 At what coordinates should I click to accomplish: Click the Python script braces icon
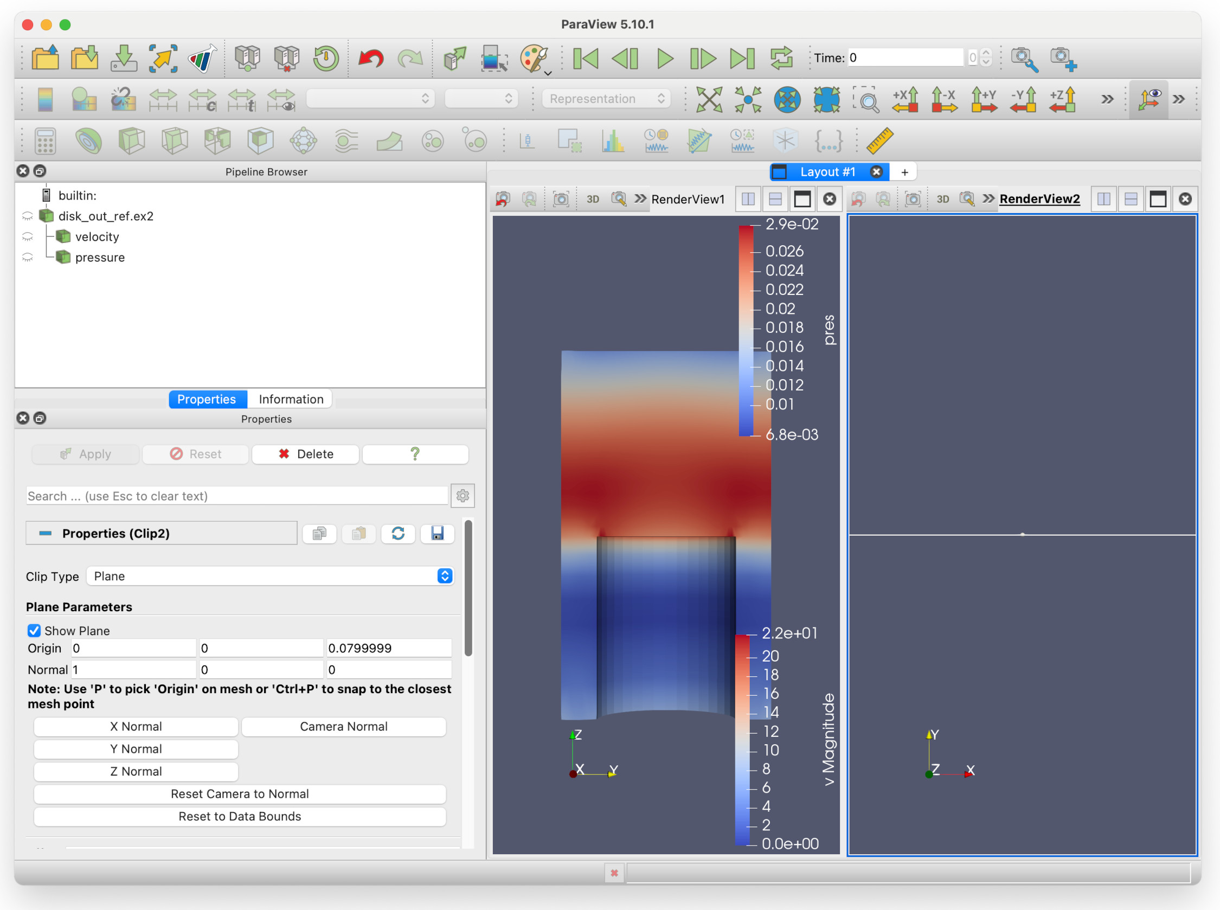point(829,141)
